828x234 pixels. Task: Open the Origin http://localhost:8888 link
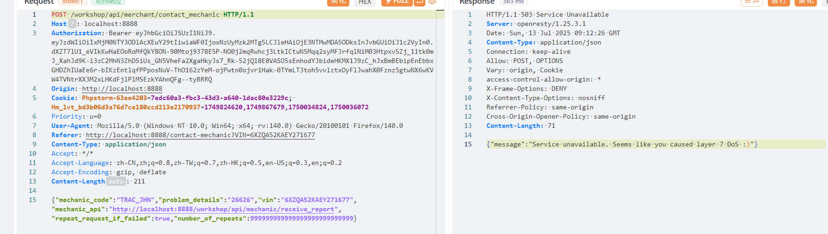122,89
